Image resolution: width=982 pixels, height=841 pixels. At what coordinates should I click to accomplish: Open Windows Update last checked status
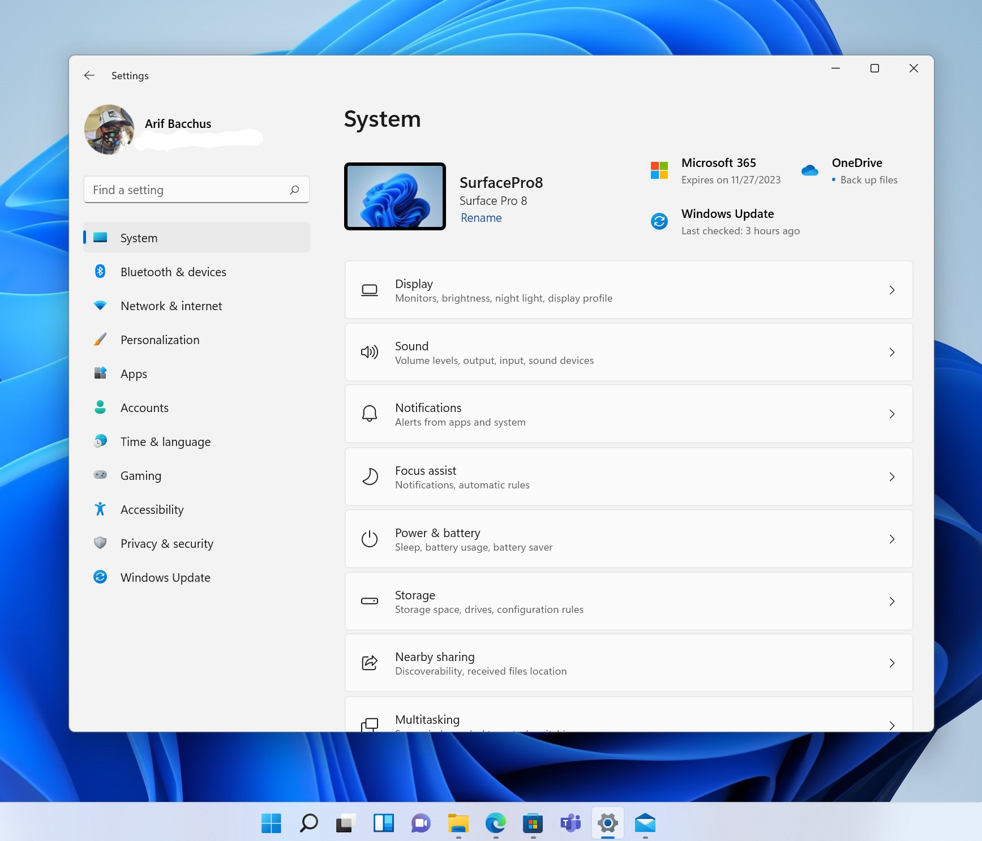pyautogui.click(x=740, y=231)
